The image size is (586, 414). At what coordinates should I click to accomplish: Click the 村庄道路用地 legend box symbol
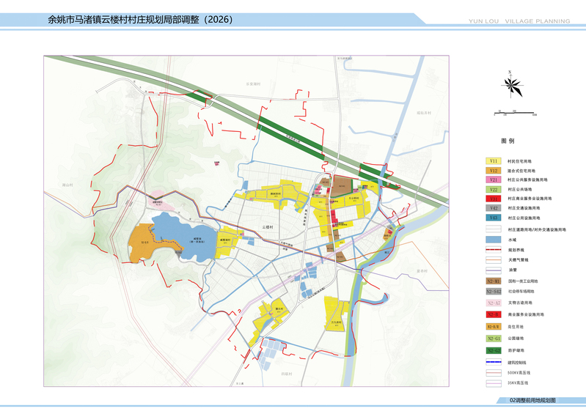[494, 229]
